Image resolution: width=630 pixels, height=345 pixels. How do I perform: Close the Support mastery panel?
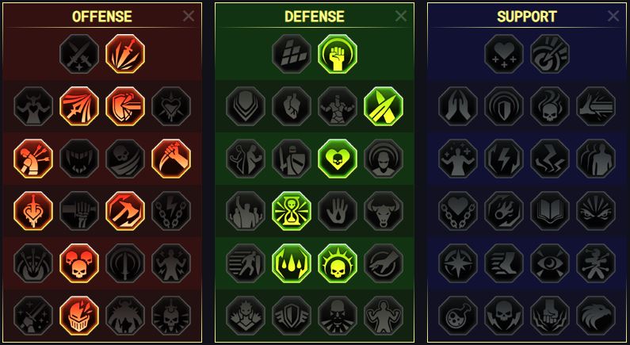pos(613,16)
